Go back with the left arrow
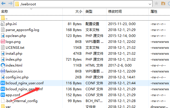The image size is (170, 108). (3, 4)
